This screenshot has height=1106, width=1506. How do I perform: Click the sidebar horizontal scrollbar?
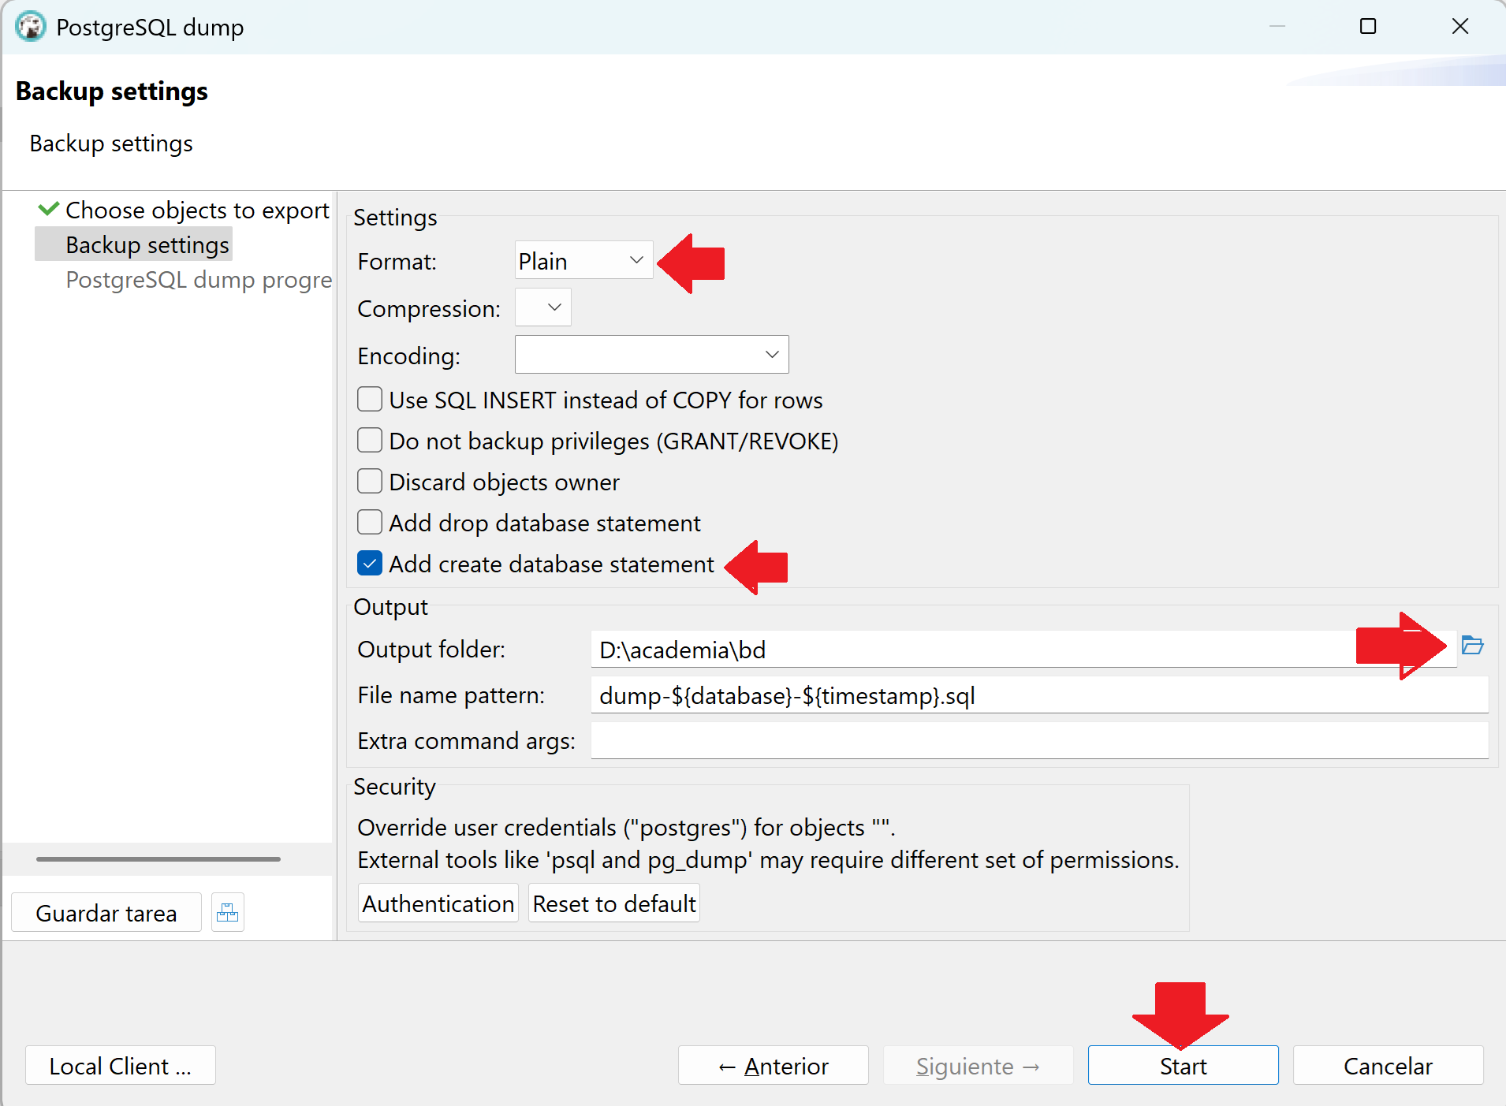pos(158,858)
